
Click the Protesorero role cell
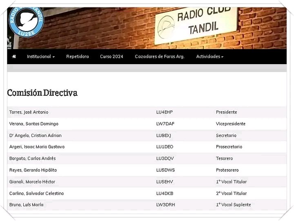(x=227, y=170)
